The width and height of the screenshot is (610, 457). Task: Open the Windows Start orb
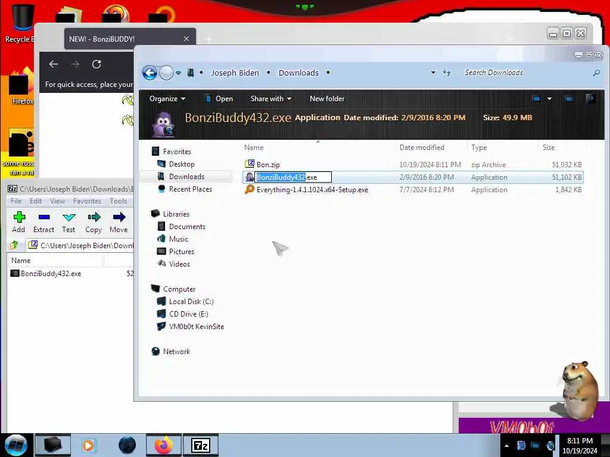(16, 445)
